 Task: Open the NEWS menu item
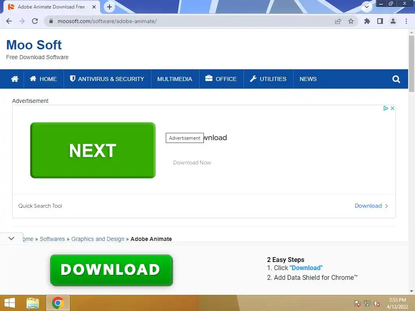coord(308,79)
